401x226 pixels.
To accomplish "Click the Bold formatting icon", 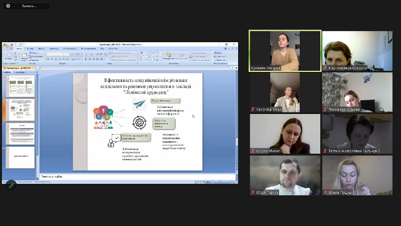I will pyautogui.click(x=48, y=59).
